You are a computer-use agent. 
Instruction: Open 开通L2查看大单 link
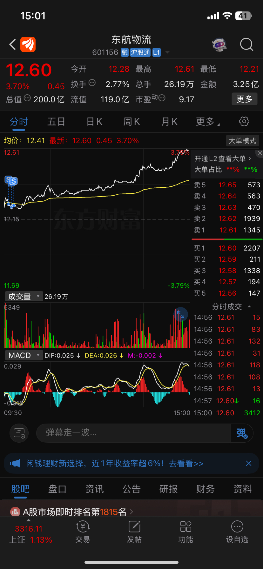[223, 158]
